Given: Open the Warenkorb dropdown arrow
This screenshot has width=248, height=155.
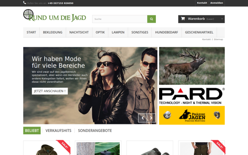Looking at the screenshot, I should point(222,19).
